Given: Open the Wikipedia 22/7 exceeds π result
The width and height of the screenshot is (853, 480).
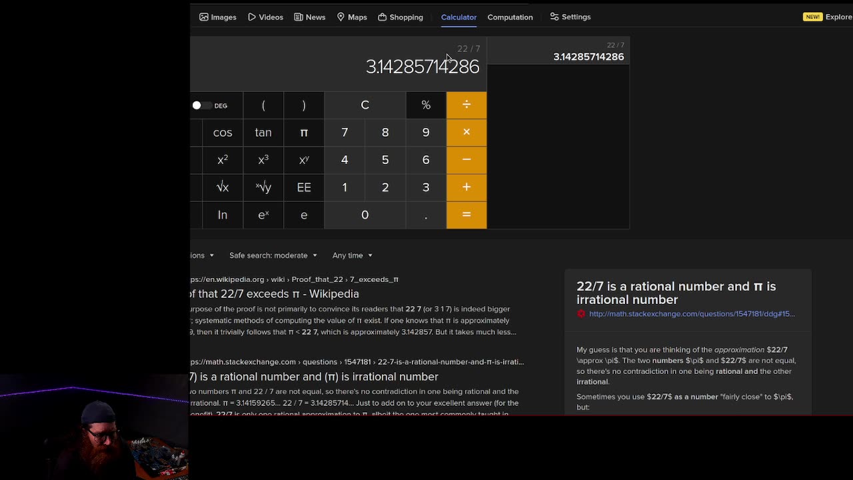Looking at the screenshot, I should (x=275, y=294).
